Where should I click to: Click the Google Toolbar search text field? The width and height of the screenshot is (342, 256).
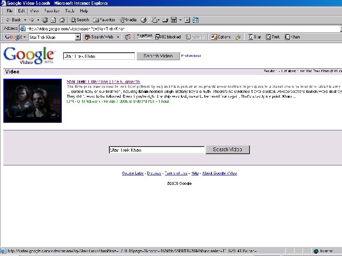(x=52, y=37)
